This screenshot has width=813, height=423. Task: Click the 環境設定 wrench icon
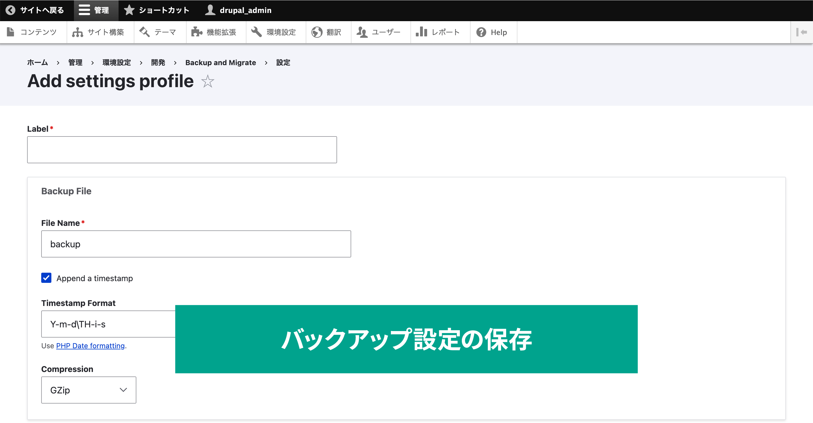point(256,32)
